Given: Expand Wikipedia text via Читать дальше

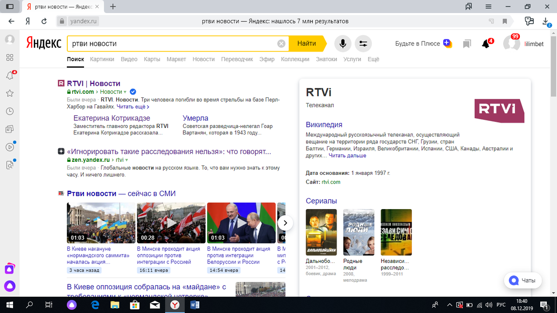Looking at the screenshot, I should point(348,155).
